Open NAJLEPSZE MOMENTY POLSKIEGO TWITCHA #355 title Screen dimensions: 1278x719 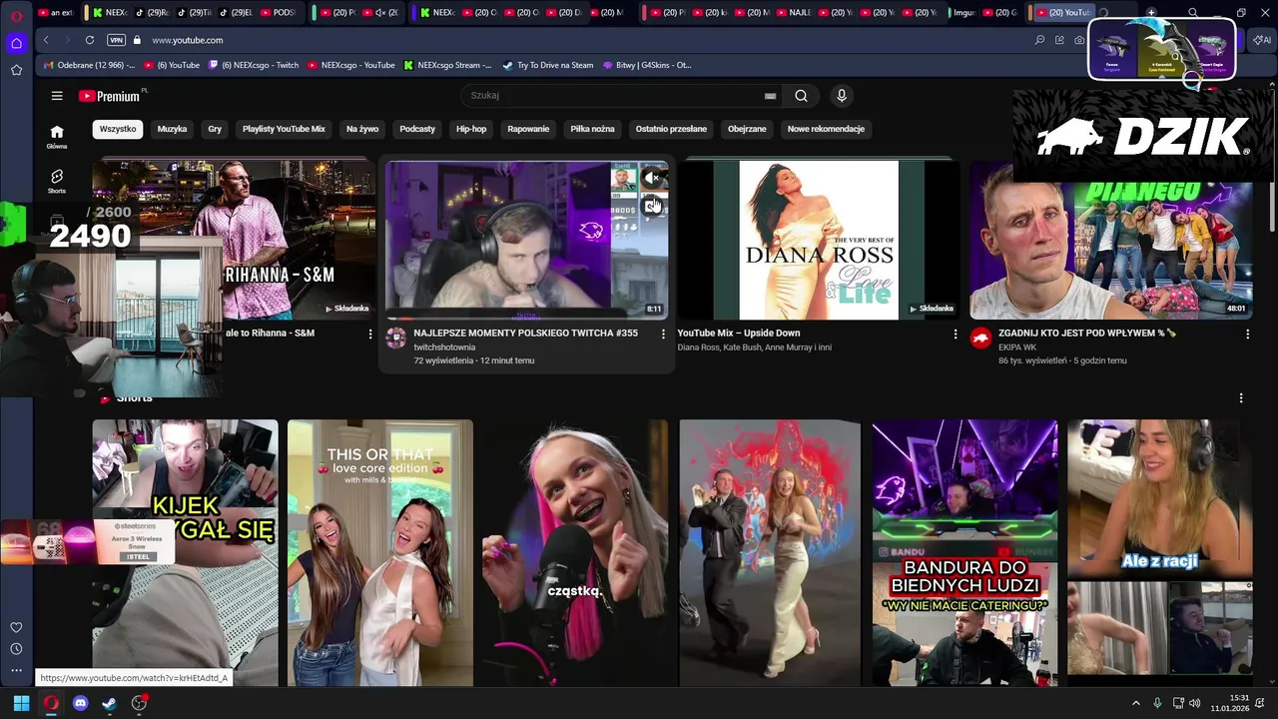(x=525, y=334)
